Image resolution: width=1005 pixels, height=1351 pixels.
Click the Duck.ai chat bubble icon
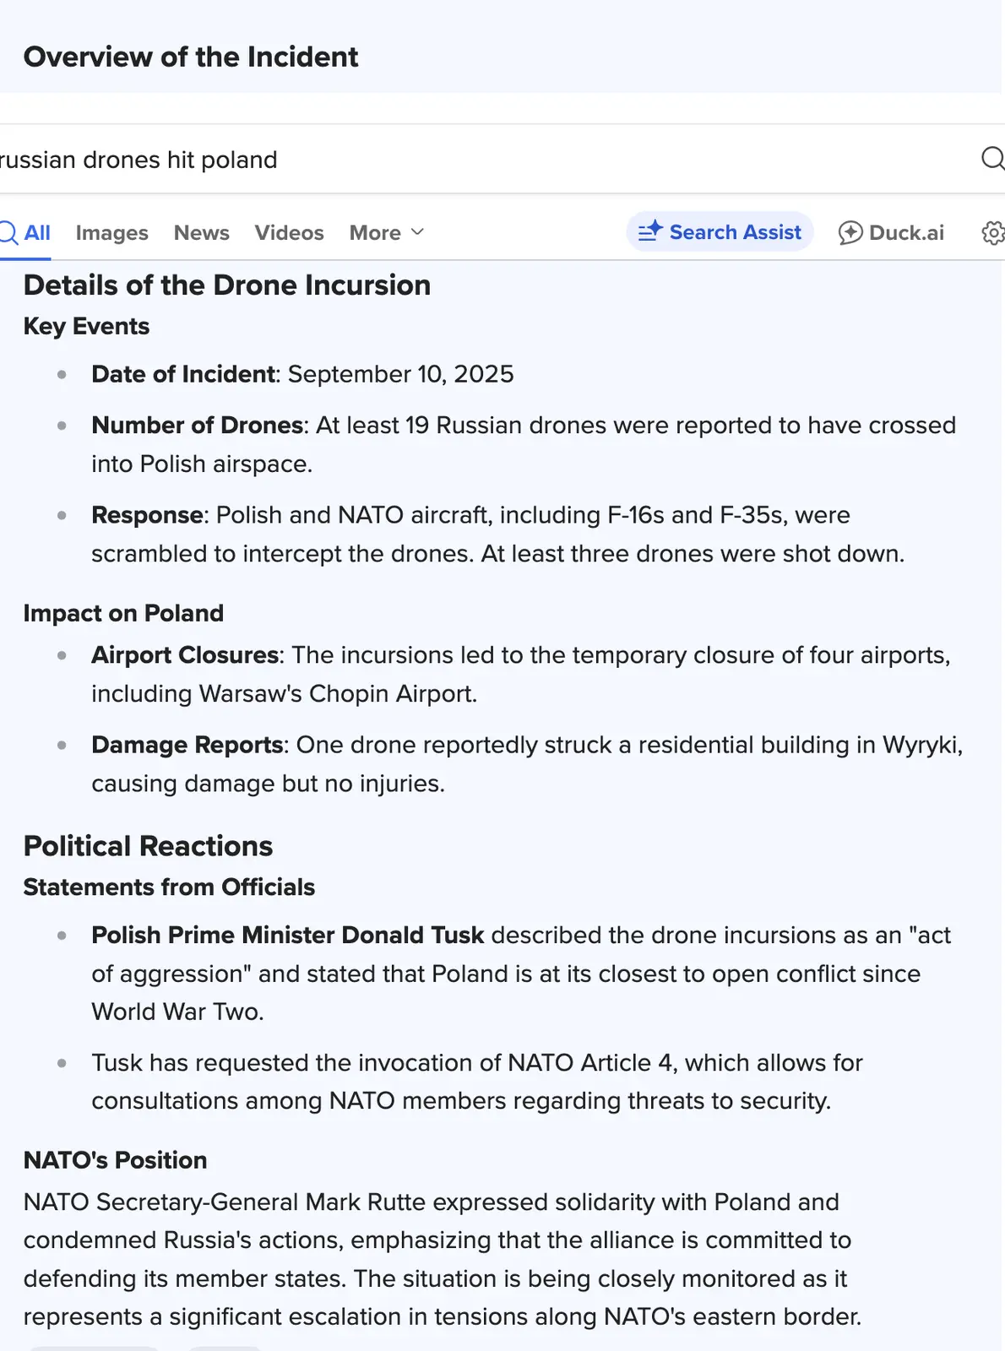(x=850, y=233)
